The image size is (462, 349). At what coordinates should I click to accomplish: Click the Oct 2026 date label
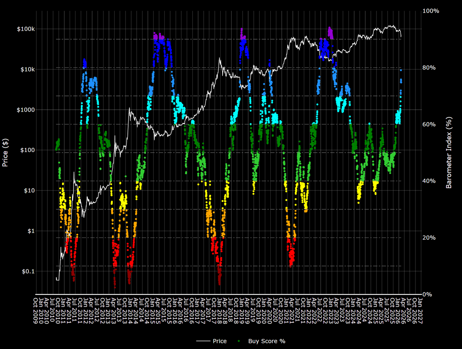(x=415, y=311)
